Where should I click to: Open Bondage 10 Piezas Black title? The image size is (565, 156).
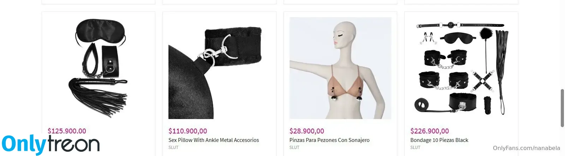439,140
